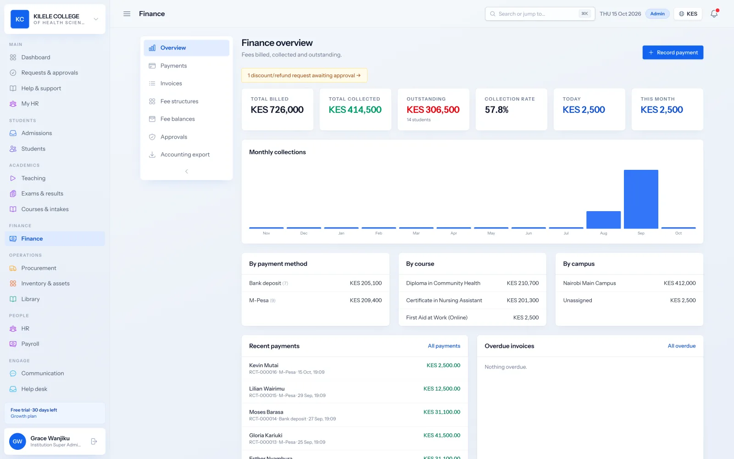The width and height of the screenshot is (734, 459).
Task: Click the September bar in Monthly collections
Action: click(641, 199)
